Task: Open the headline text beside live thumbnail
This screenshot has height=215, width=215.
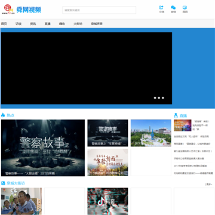Action: click(201, 125)
